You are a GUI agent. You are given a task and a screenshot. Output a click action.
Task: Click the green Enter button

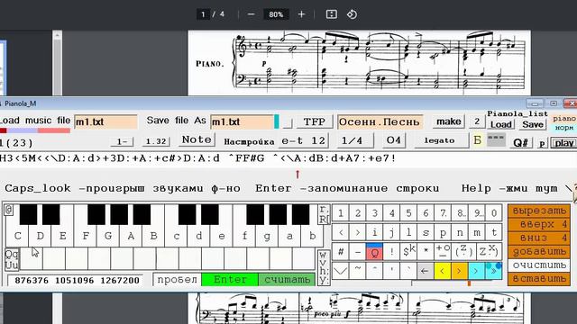click(230, 280)
